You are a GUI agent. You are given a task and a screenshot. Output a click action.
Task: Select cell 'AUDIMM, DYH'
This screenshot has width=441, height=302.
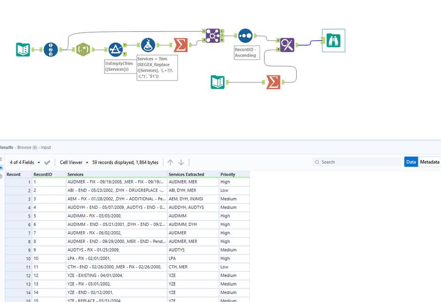tap(193, 224)
